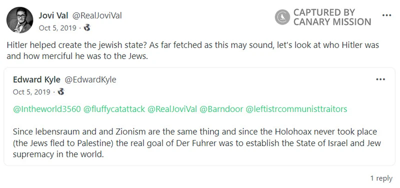Click the Oct 5, 2019 date on quoted post
This screenshot has height=188, width=400.
31,92
